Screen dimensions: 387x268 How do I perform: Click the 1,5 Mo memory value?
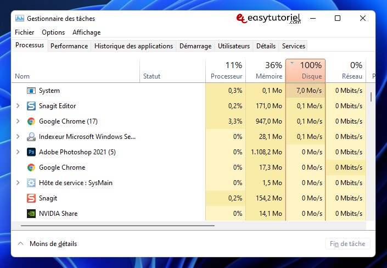click(272, 183)
